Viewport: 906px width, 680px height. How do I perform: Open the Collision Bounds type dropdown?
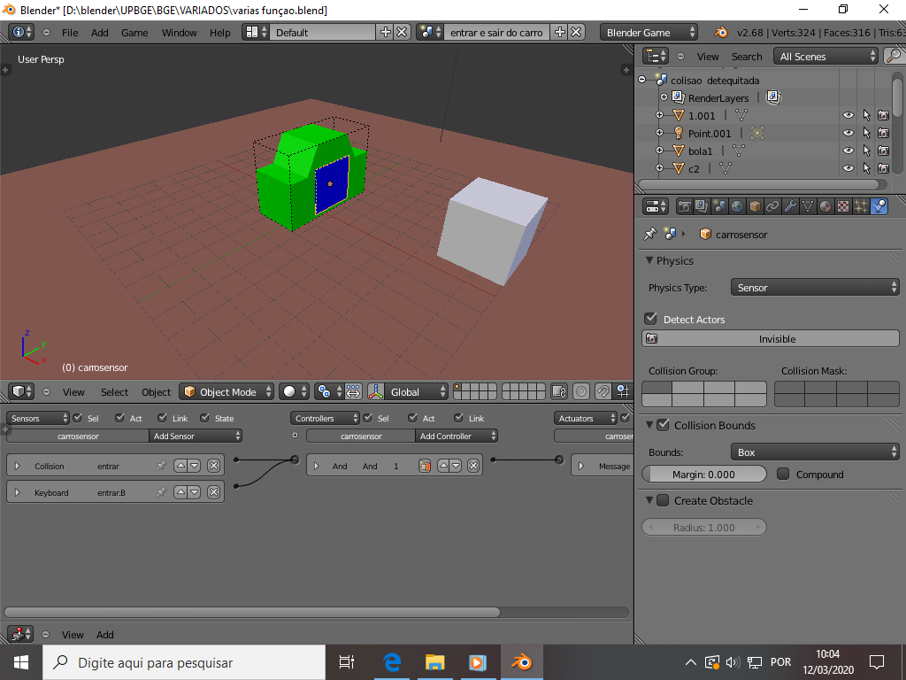pos(814,452)
